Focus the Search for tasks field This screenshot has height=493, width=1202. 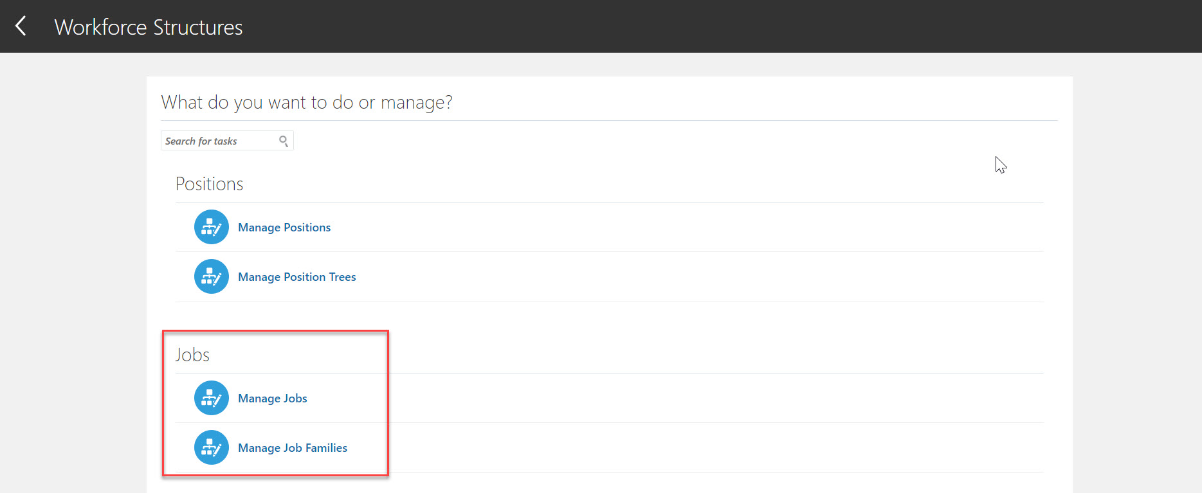coord(219,141)
